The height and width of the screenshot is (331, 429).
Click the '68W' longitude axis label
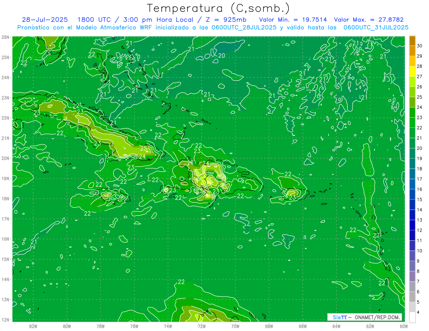click(x=269, y=326)
